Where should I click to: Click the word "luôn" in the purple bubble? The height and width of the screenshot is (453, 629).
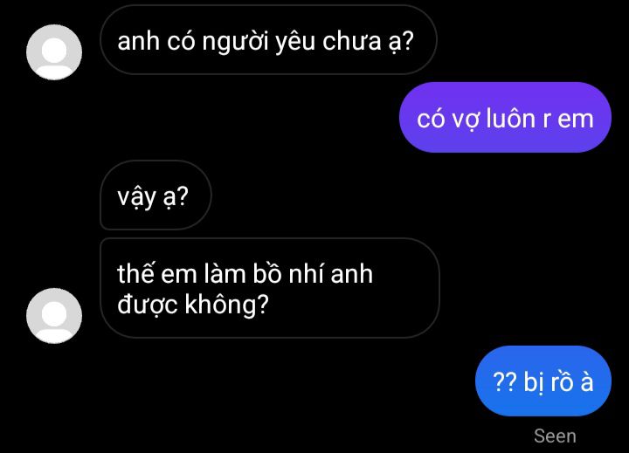(511, 119)
